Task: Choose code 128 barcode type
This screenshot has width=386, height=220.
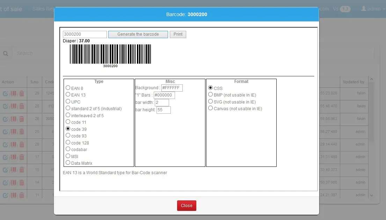Action: [68, 142]
